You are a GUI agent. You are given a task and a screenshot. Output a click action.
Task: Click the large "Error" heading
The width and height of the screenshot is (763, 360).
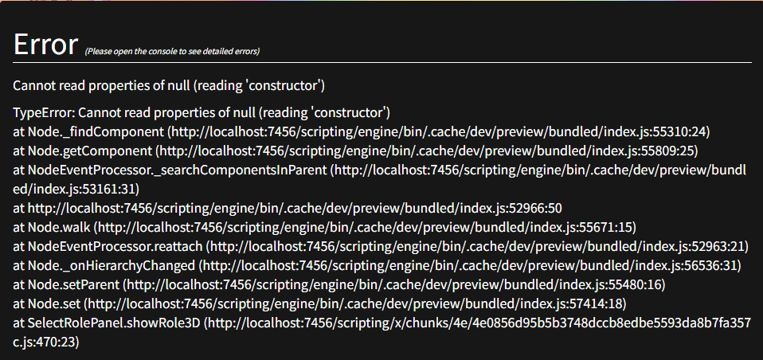[x=45, y=45]
